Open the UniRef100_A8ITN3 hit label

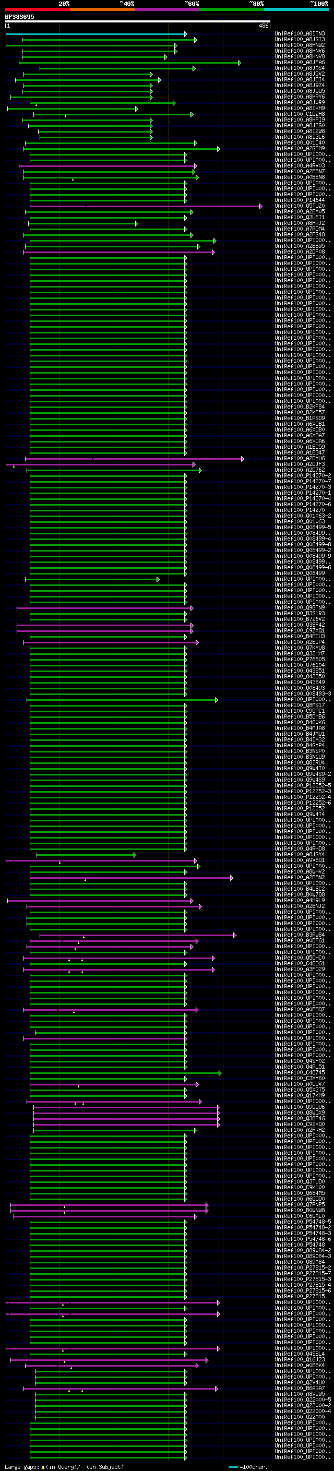pyautogui.click(x=300, y=34)
